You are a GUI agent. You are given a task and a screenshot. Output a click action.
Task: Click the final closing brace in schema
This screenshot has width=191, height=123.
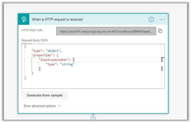click(25, 78)
